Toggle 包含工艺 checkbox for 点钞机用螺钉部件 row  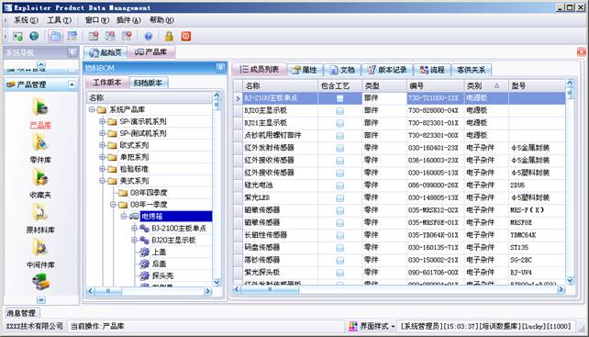point(340,135)
